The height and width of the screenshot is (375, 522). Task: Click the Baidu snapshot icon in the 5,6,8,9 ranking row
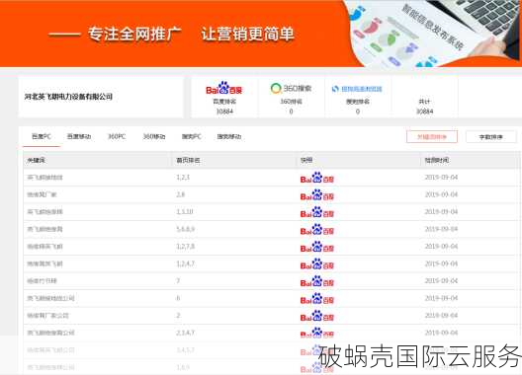click(x=317, y=230)
